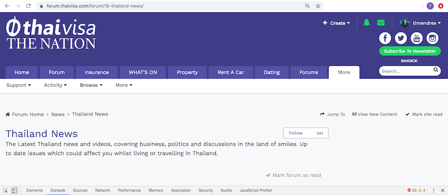Switch to DevTools Elements tab

[x=35, y=191]
